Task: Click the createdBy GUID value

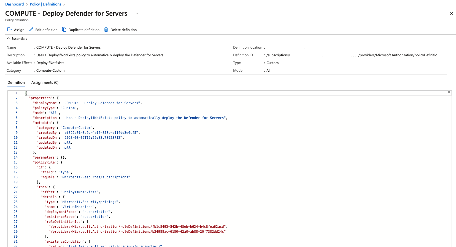Action: pyautogui.click(x=100, y=133)
